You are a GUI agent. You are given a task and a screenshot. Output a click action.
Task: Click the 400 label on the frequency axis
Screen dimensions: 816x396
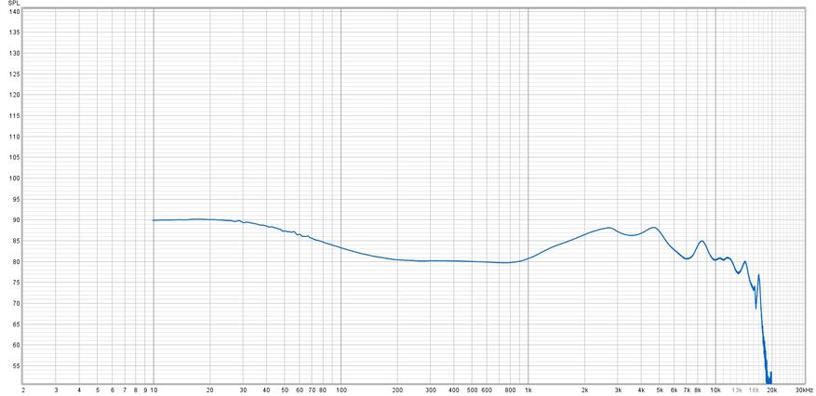(454, 389)
